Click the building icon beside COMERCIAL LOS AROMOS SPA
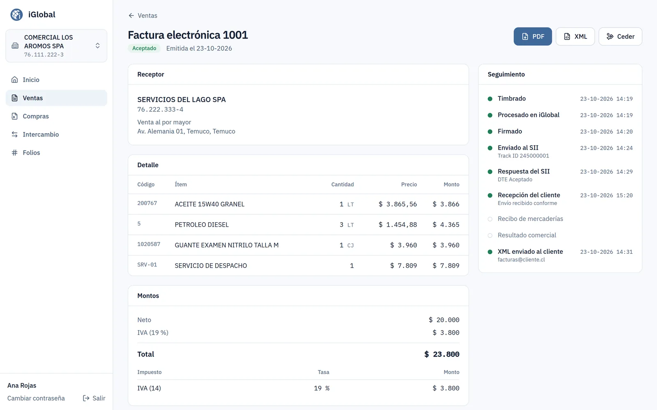The image size is (657, 410). coord(15,46)
